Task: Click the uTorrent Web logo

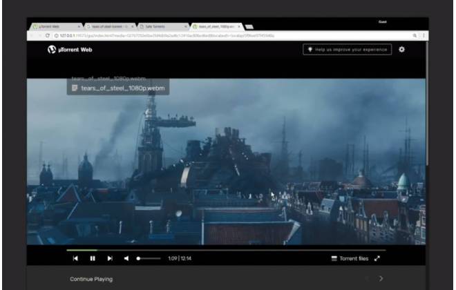Action: pyautogui.click(x=70, y=50)
